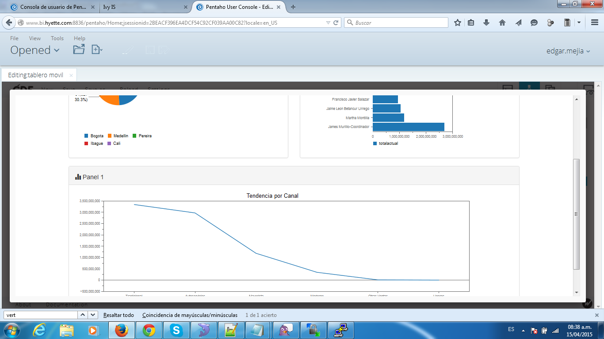Find next match with down arrow
Viewport: 604px width, 339px height.
[x=93, y=315]
